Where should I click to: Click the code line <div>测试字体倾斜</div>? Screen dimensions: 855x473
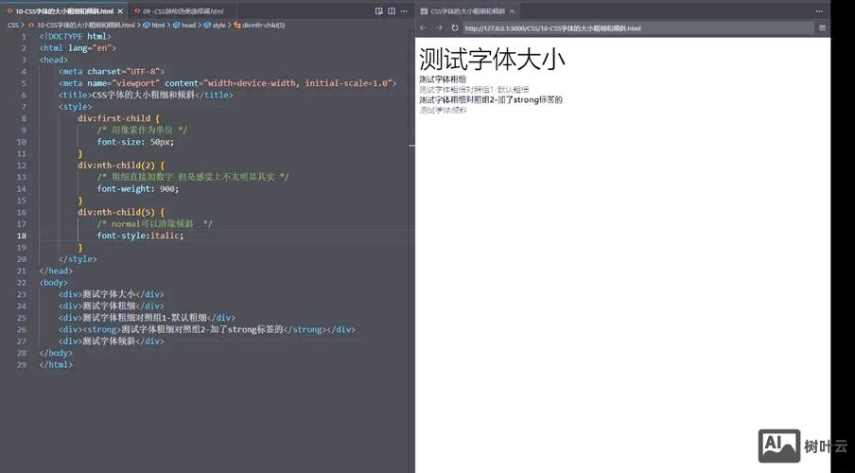coord(112,341)
